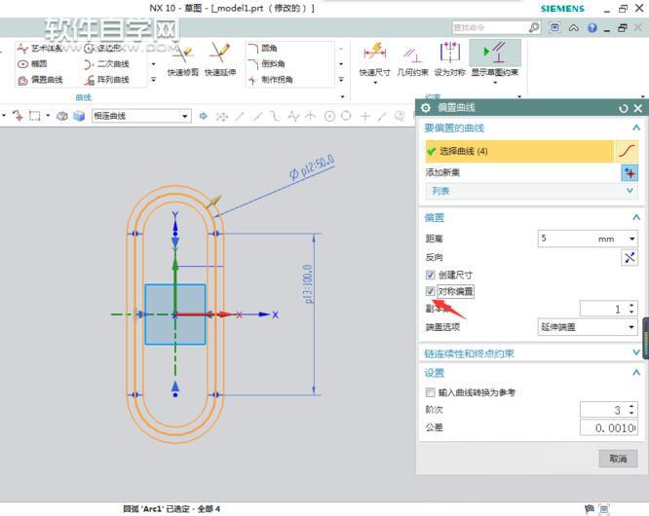Click the 反向 (Reverse Direction) icon
This screenshot has height=516, width=649.
(x=630, y=258)
